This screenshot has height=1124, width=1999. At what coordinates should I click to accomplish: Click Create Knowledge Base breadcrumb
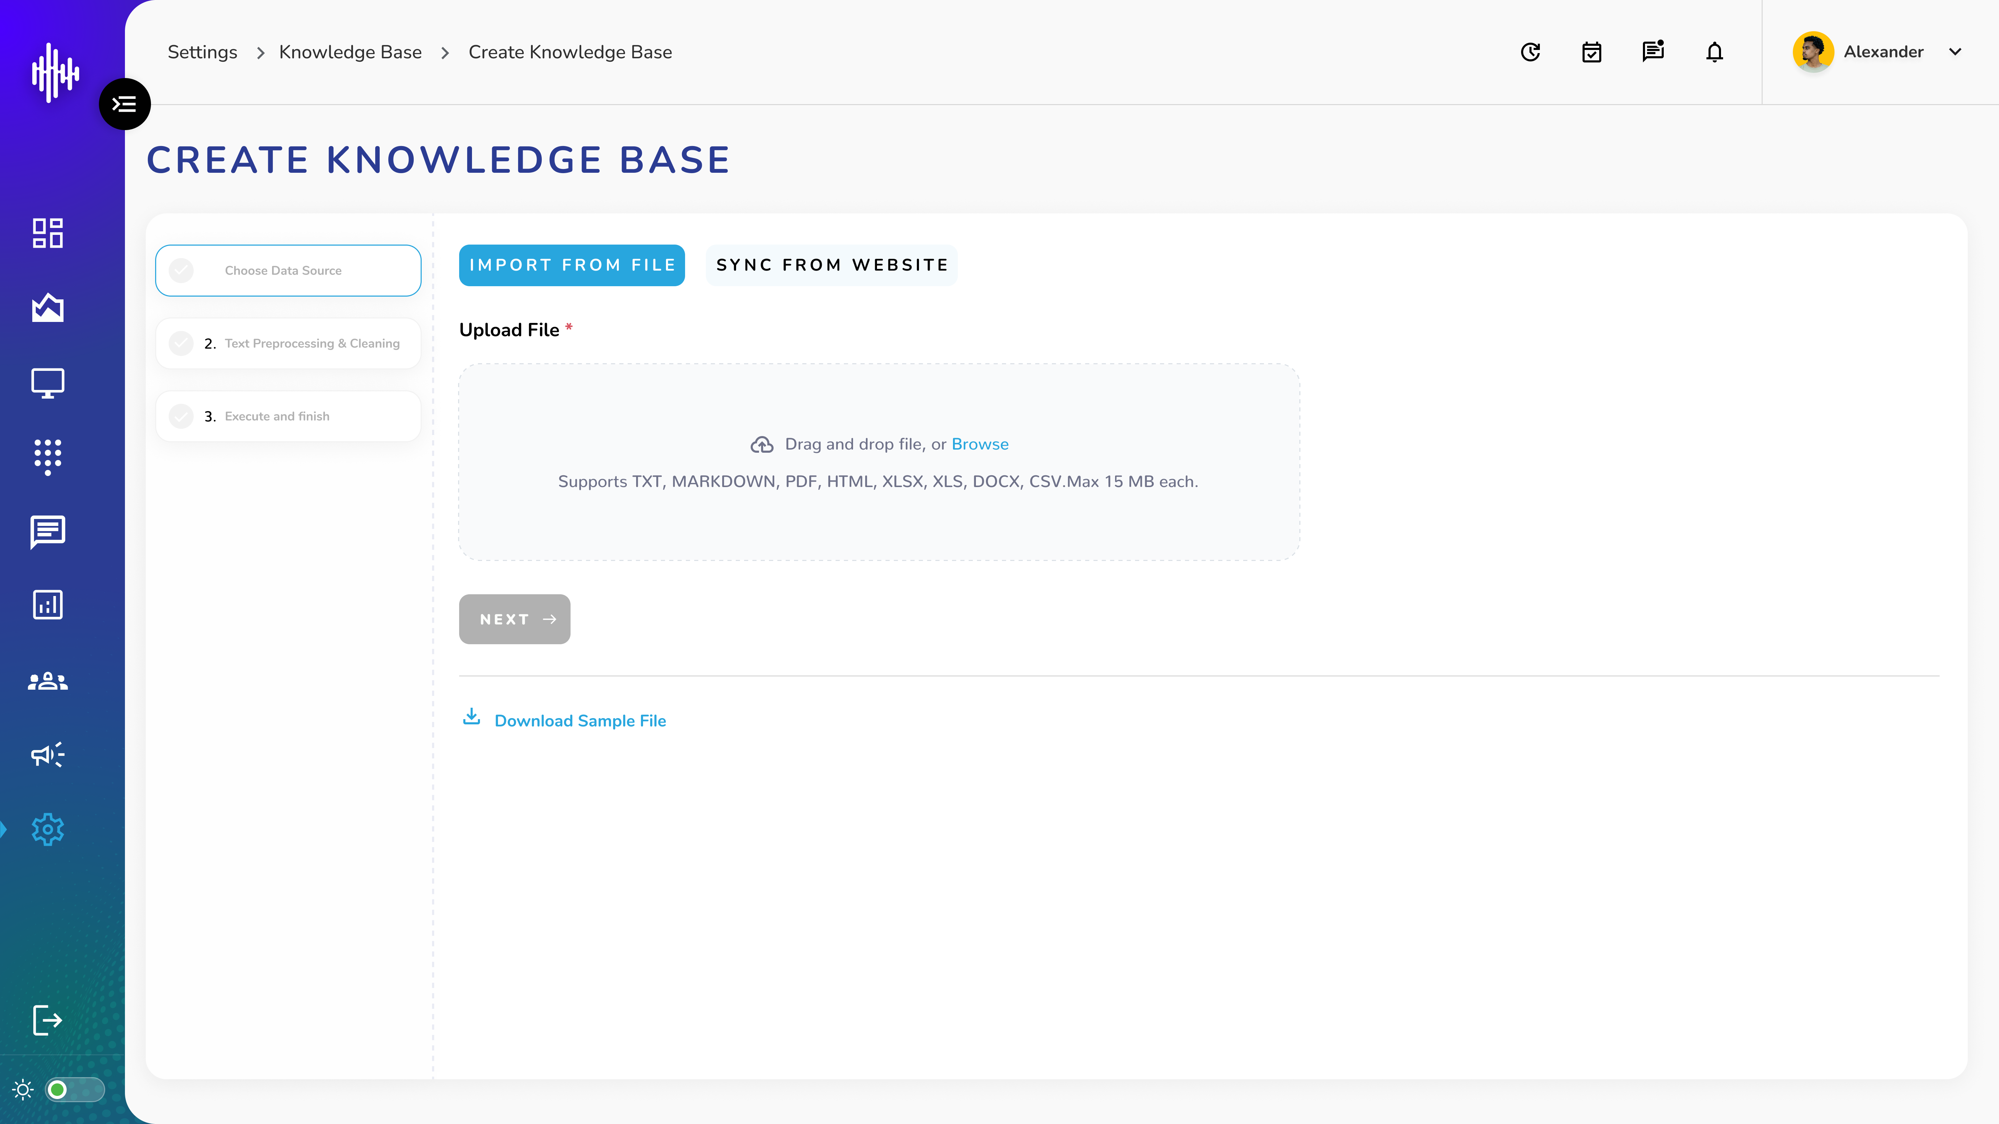570,52
